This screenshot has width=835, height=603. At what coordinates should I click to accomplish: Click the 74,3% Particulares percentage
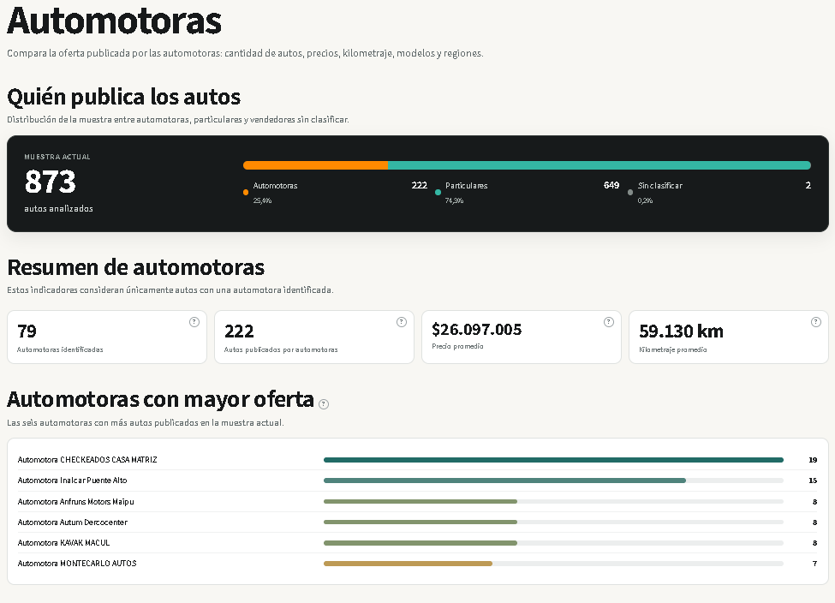click(x=454, y=200)
